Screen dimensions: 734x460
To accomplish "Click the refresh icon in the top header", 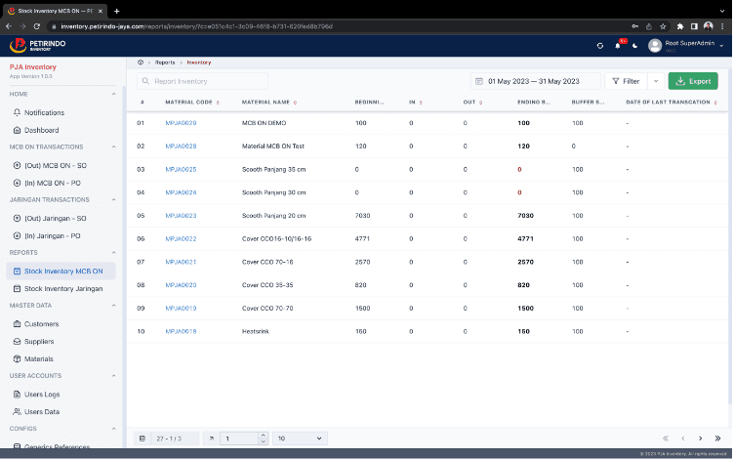I will [600, 46].
